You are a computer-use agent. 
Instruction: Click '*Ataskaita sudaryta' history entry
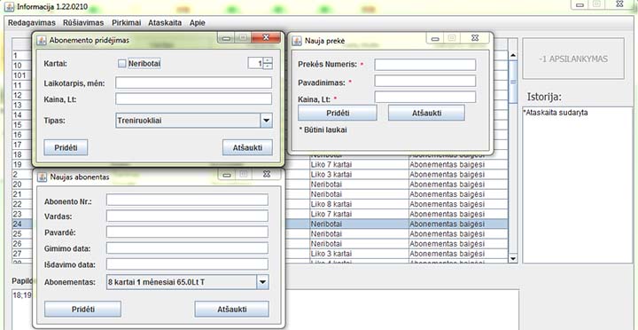pyautogui.click(x=556, y=113)
